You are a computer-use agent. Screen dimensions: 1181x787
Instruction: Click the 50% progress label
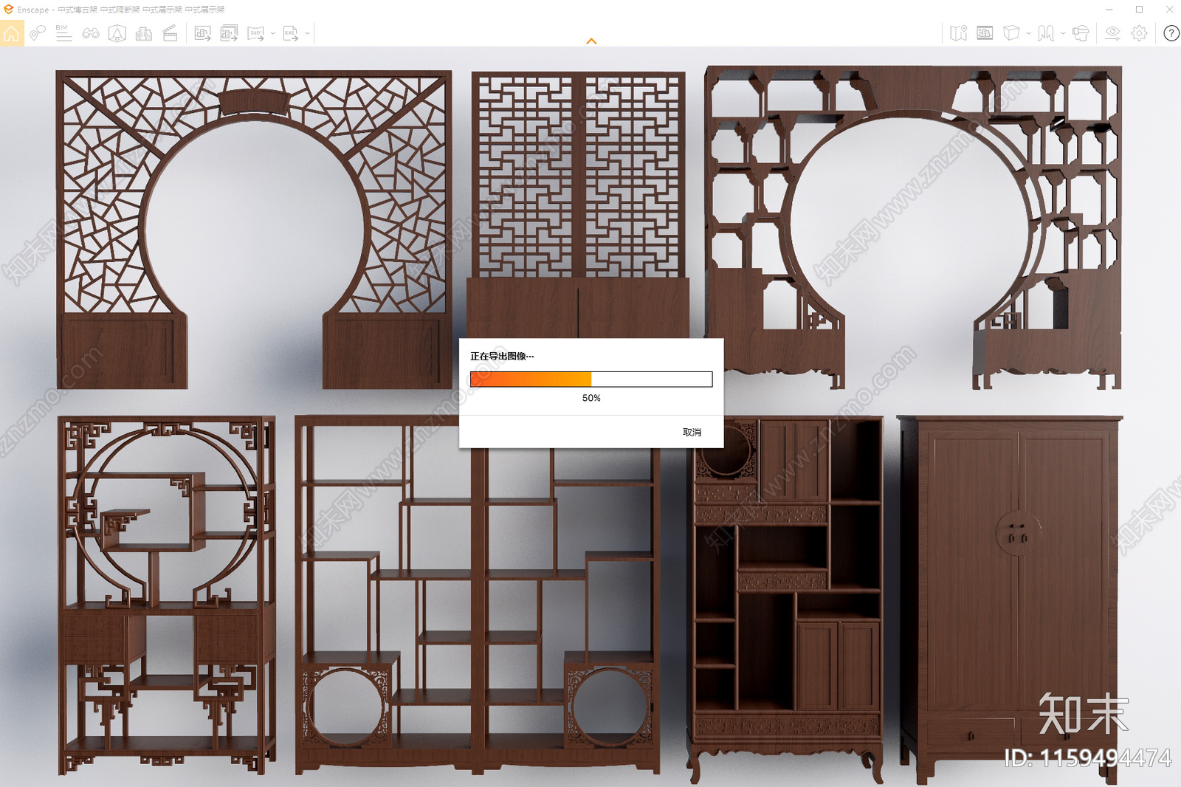pyautogui.click(x=591, y=398)
